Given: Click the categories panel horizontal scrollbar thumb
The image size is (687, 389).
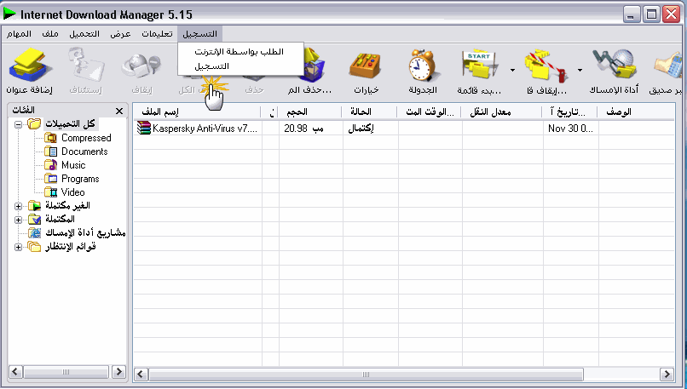Looking at the screenshot, I should [66, 372].
